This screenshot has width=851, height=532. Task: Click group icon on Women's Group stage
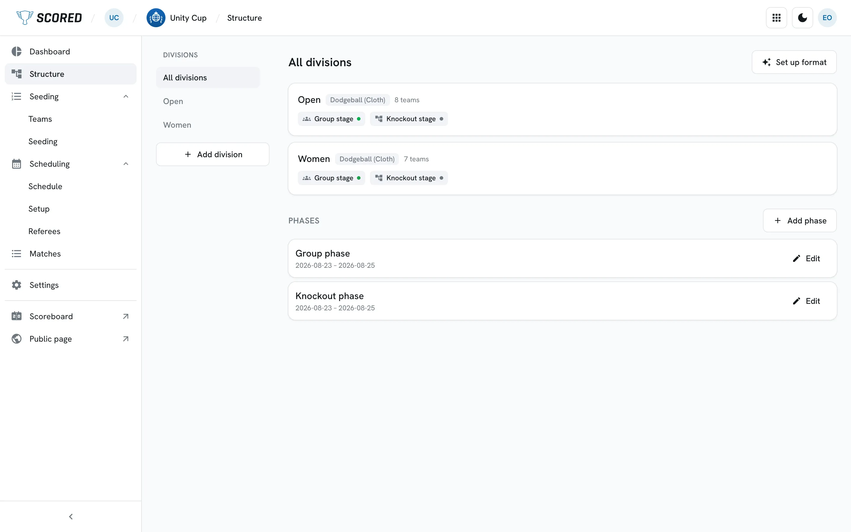pyautogui.click(x=307, y=178)
